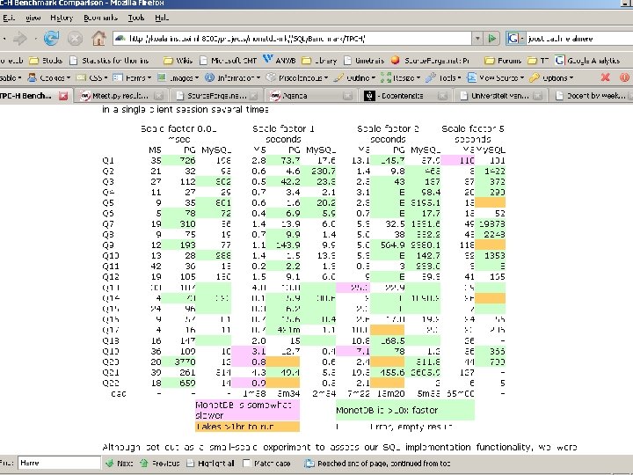The width and height of the screenshot is (633, 475).
Task: Open the Resize dropdown menu
Action: (401, 77)
